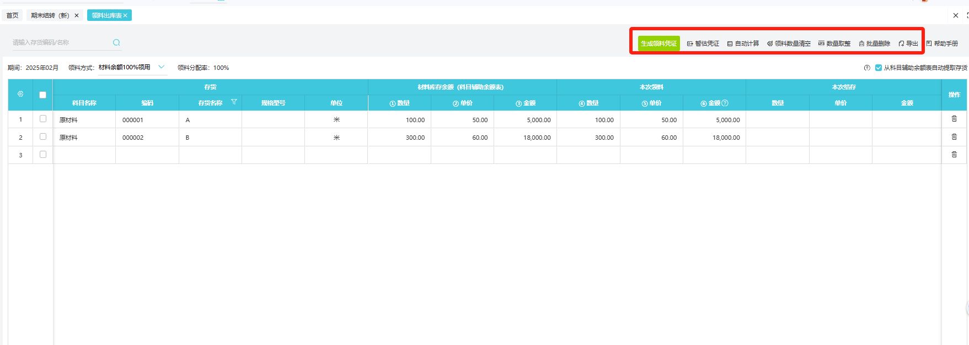Check the checkbox for row 2 原材料 B
The width and height of the screenshot is (969, 345).
pyautogui.click(x=43, y=137)
